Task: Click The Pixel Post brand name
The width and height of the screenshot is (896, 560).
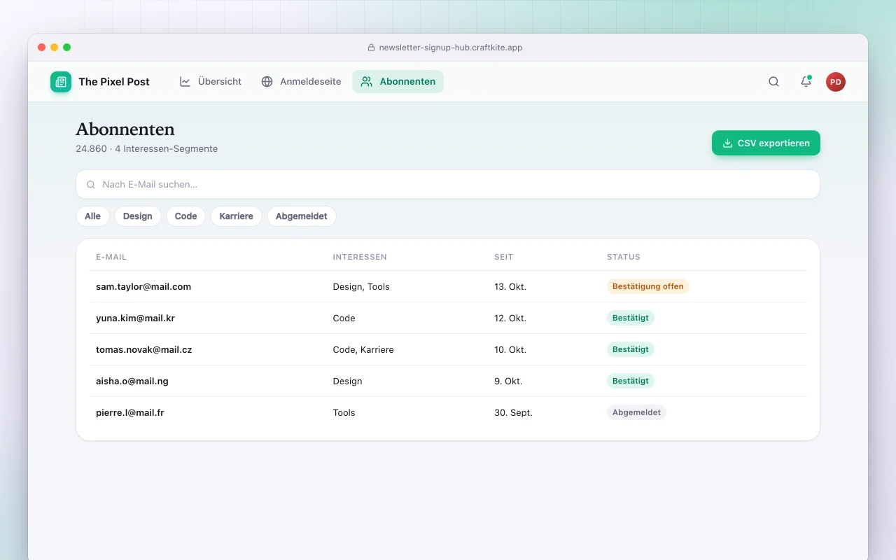Action: click(x=114, y=82)
